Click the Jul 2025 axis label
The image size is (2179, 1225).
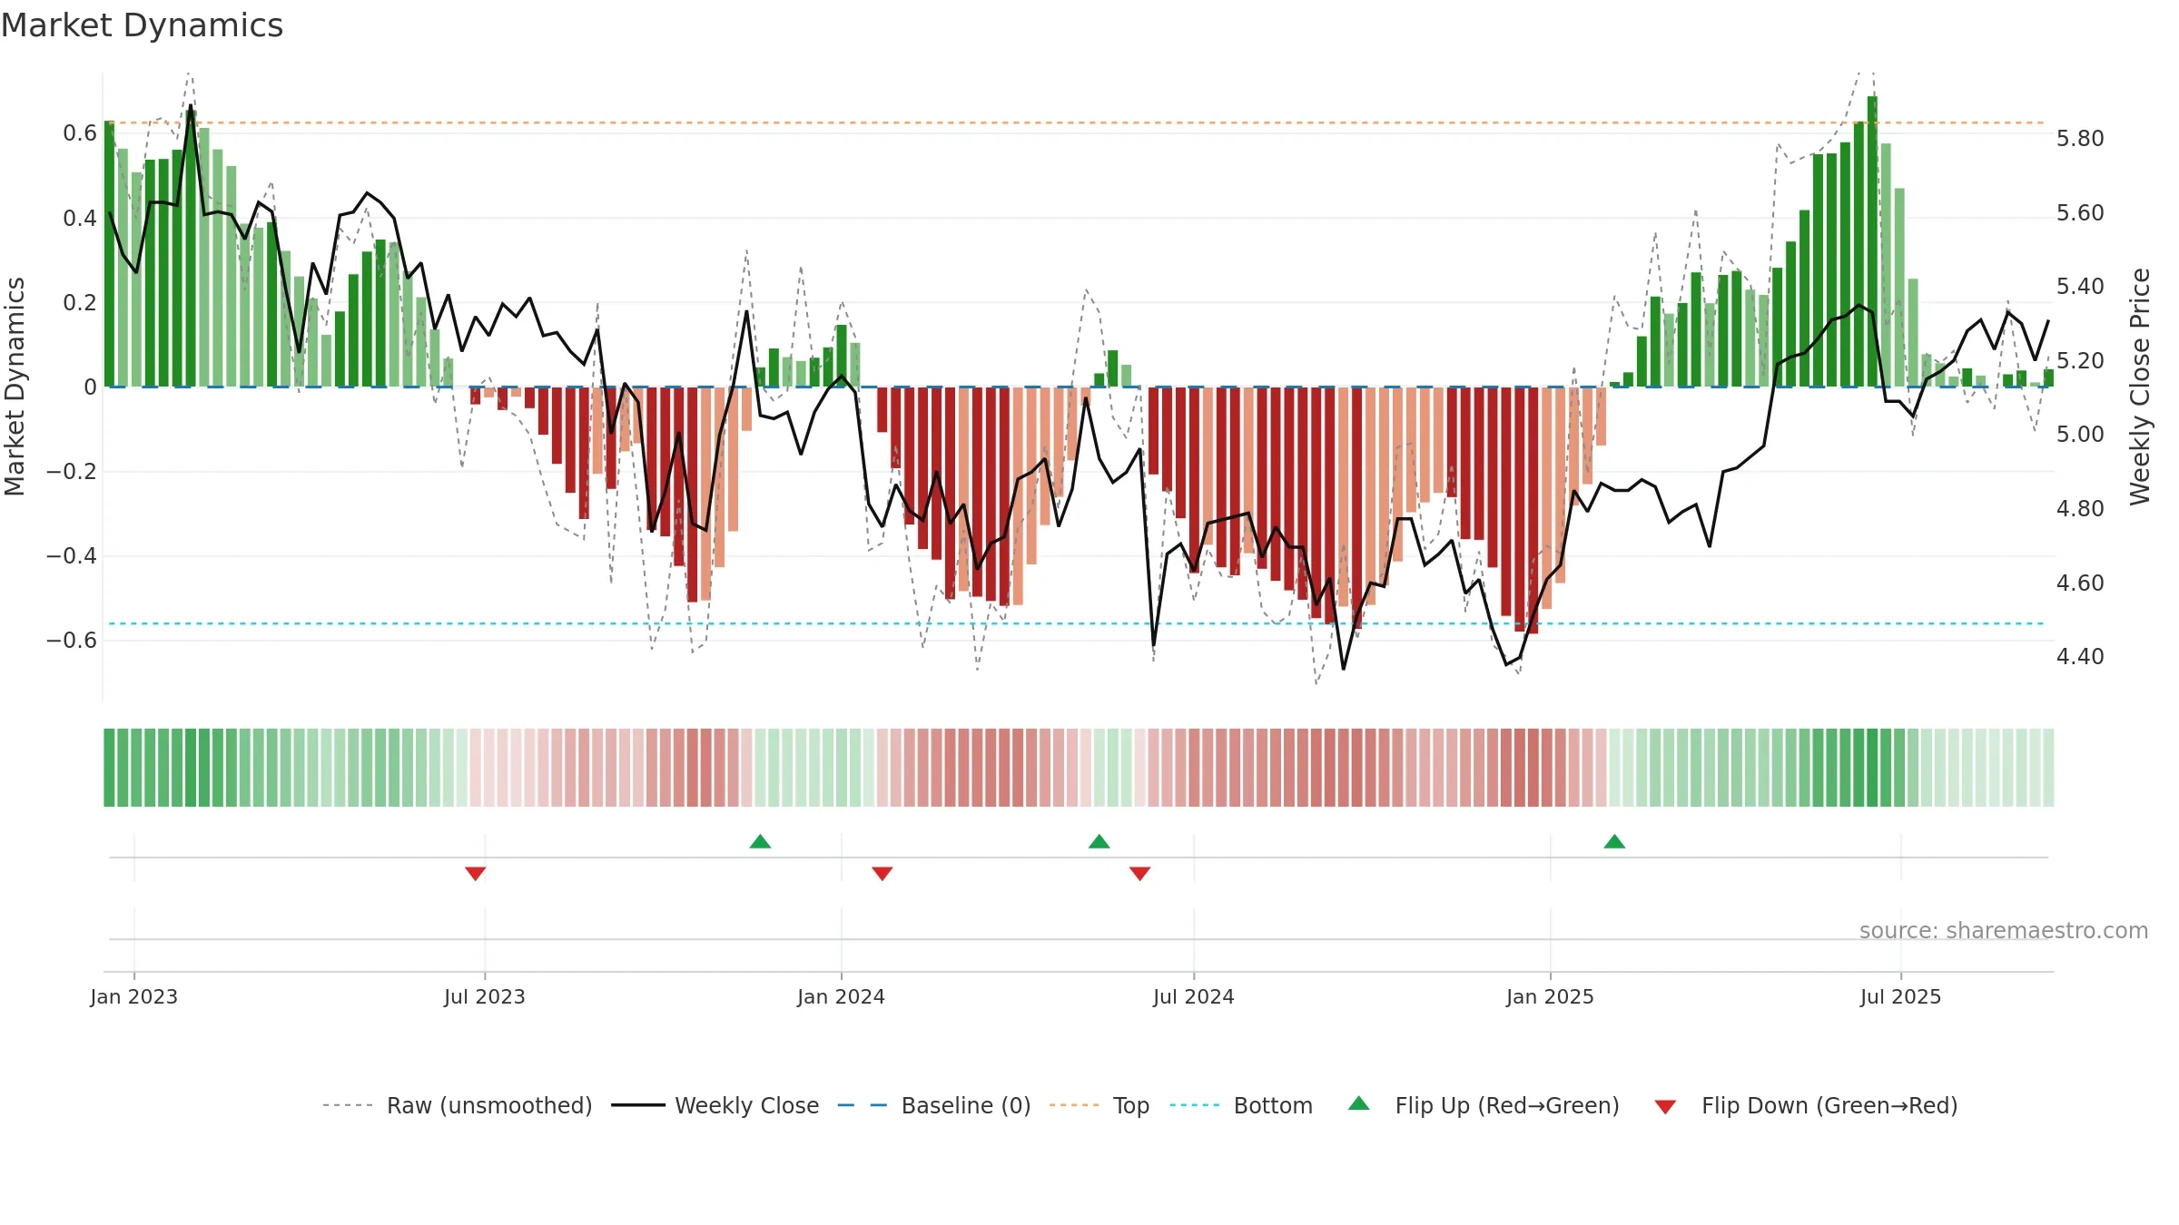click(x=1901, y=996)
